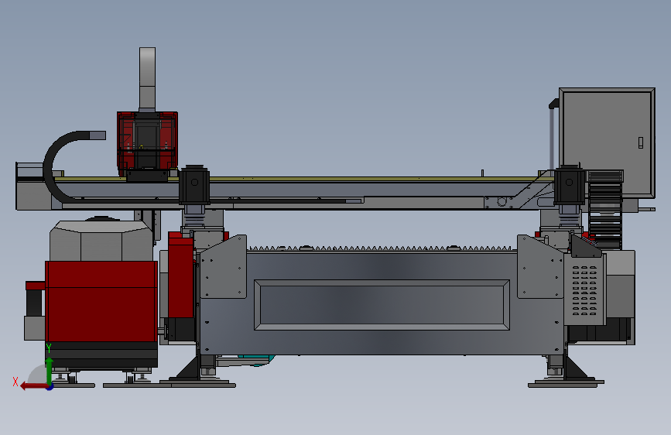Select the left black gantry bearing block
The height and width of the screenshot is (435, 671).
194,185
